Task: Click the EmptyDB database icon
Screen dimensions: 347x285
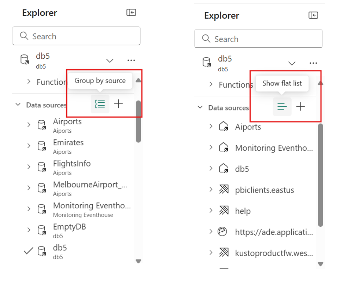Action: [x=42, y=230]
